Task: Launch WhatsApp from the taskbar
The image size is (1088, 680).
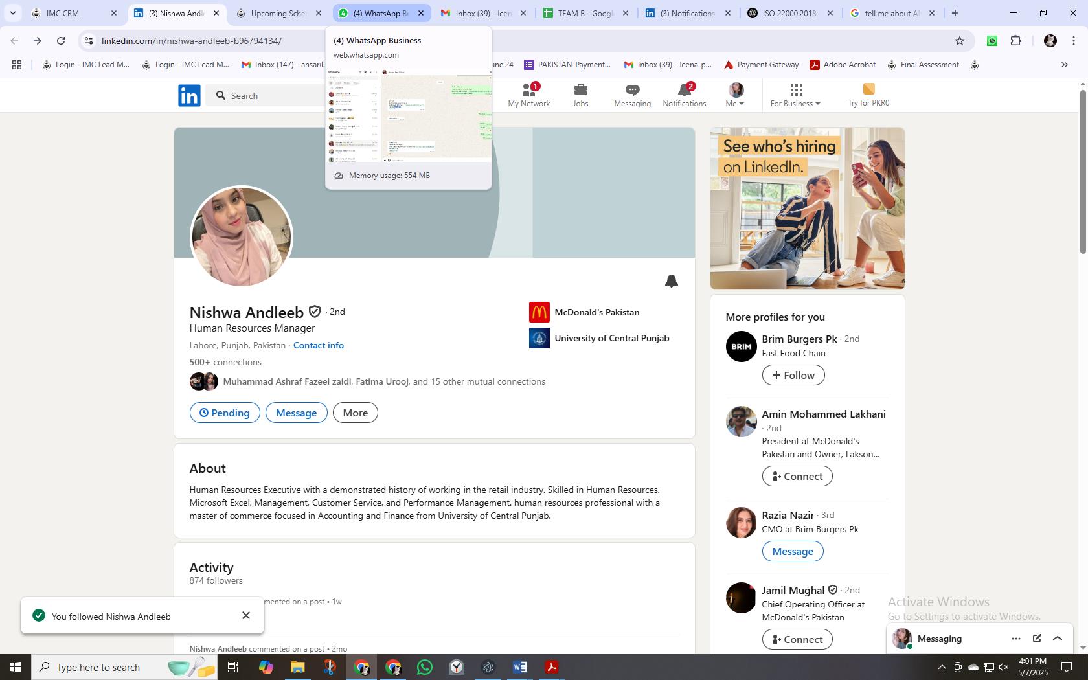Action: coord(425,667)
